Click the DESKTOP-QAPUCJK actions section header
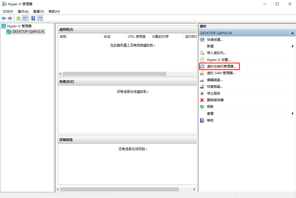 pyautogui.click(x=247, y=33)
